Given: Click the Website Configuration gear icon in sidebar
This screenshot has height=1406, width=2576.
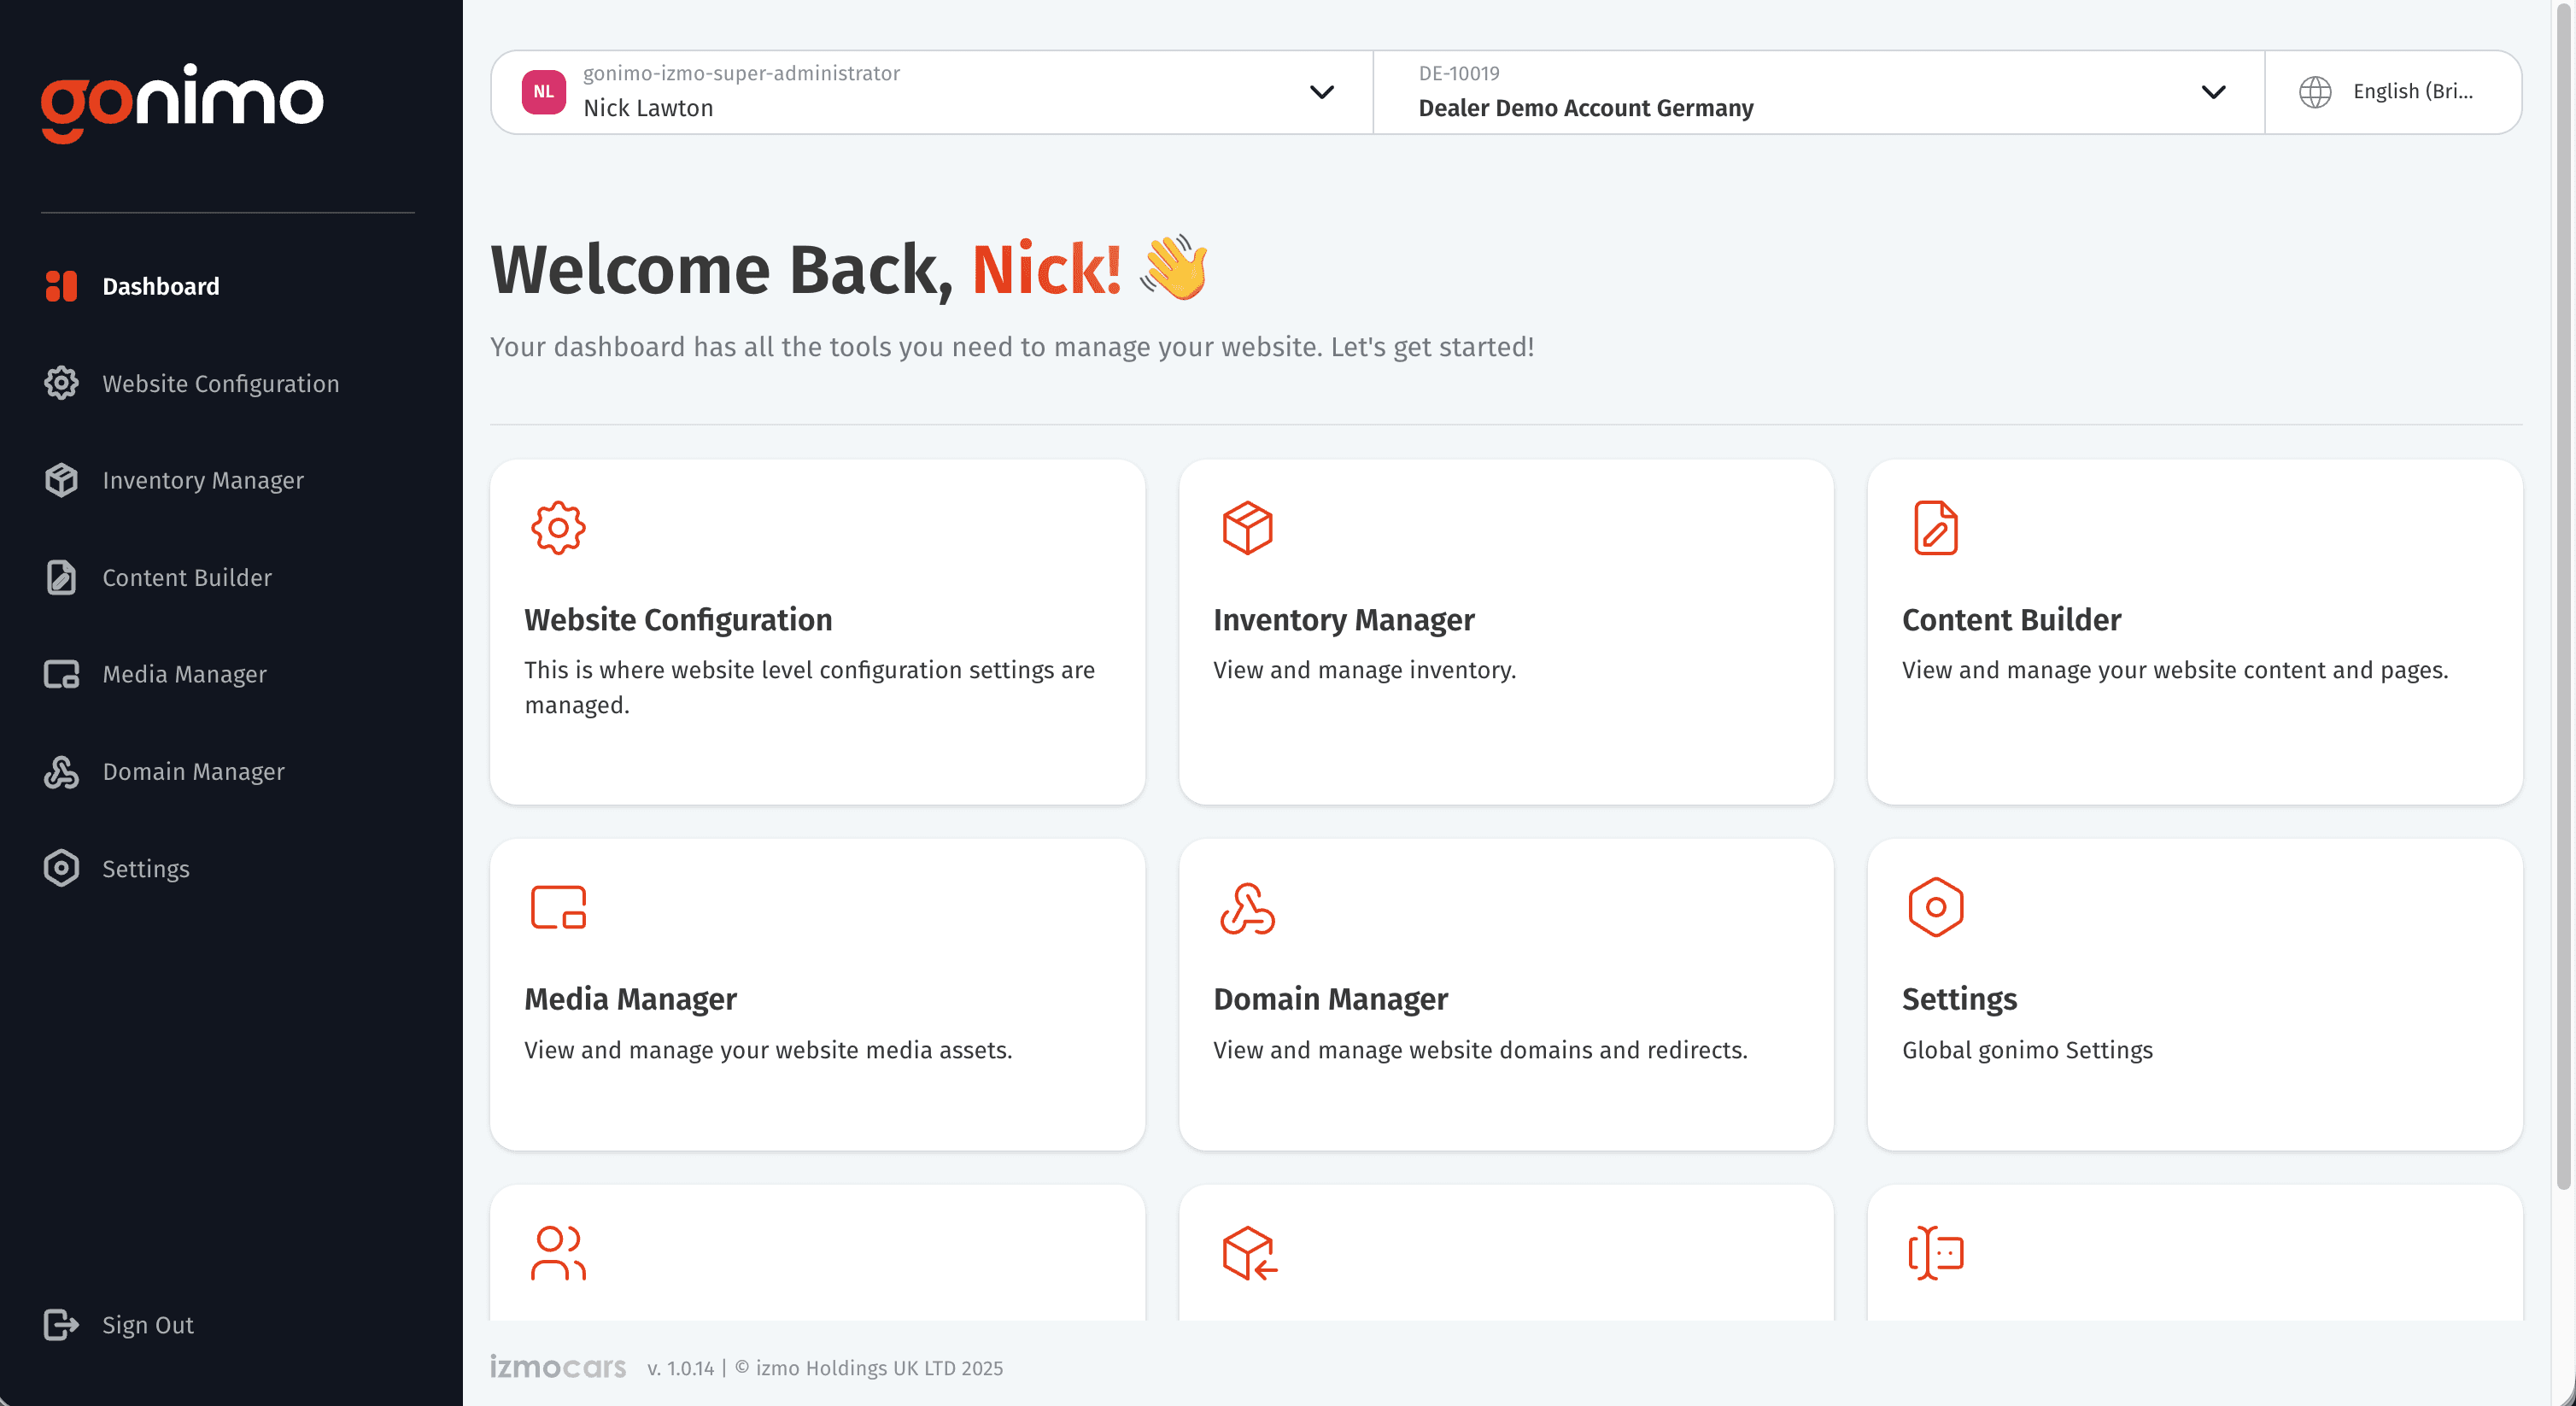Looking at the screenshot, I should [x=61, y=383].
